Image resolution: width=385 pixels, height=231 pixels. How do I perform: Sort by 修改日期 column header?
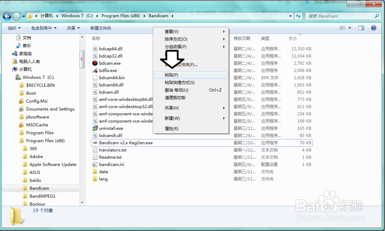(242, 38)
